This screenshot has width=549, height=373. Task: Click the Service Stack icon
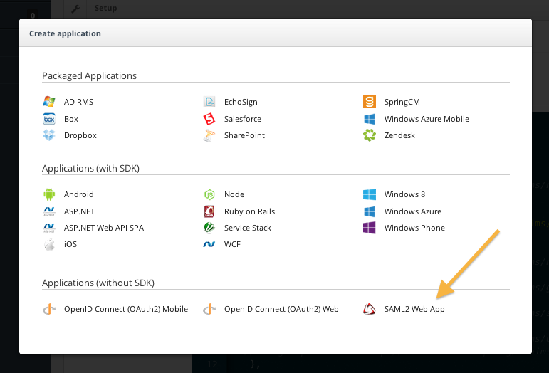pos(209,228)
